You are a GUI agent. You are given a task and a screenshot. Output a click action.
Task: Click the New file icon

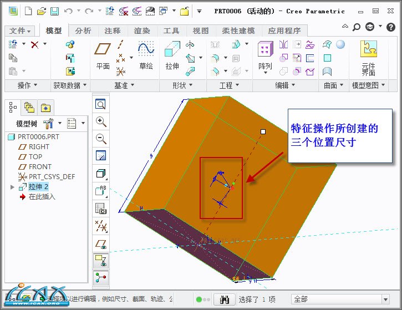[x=28, y=11]
